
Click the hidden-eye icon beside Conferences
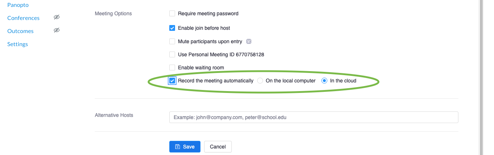[x=56, y=17]
